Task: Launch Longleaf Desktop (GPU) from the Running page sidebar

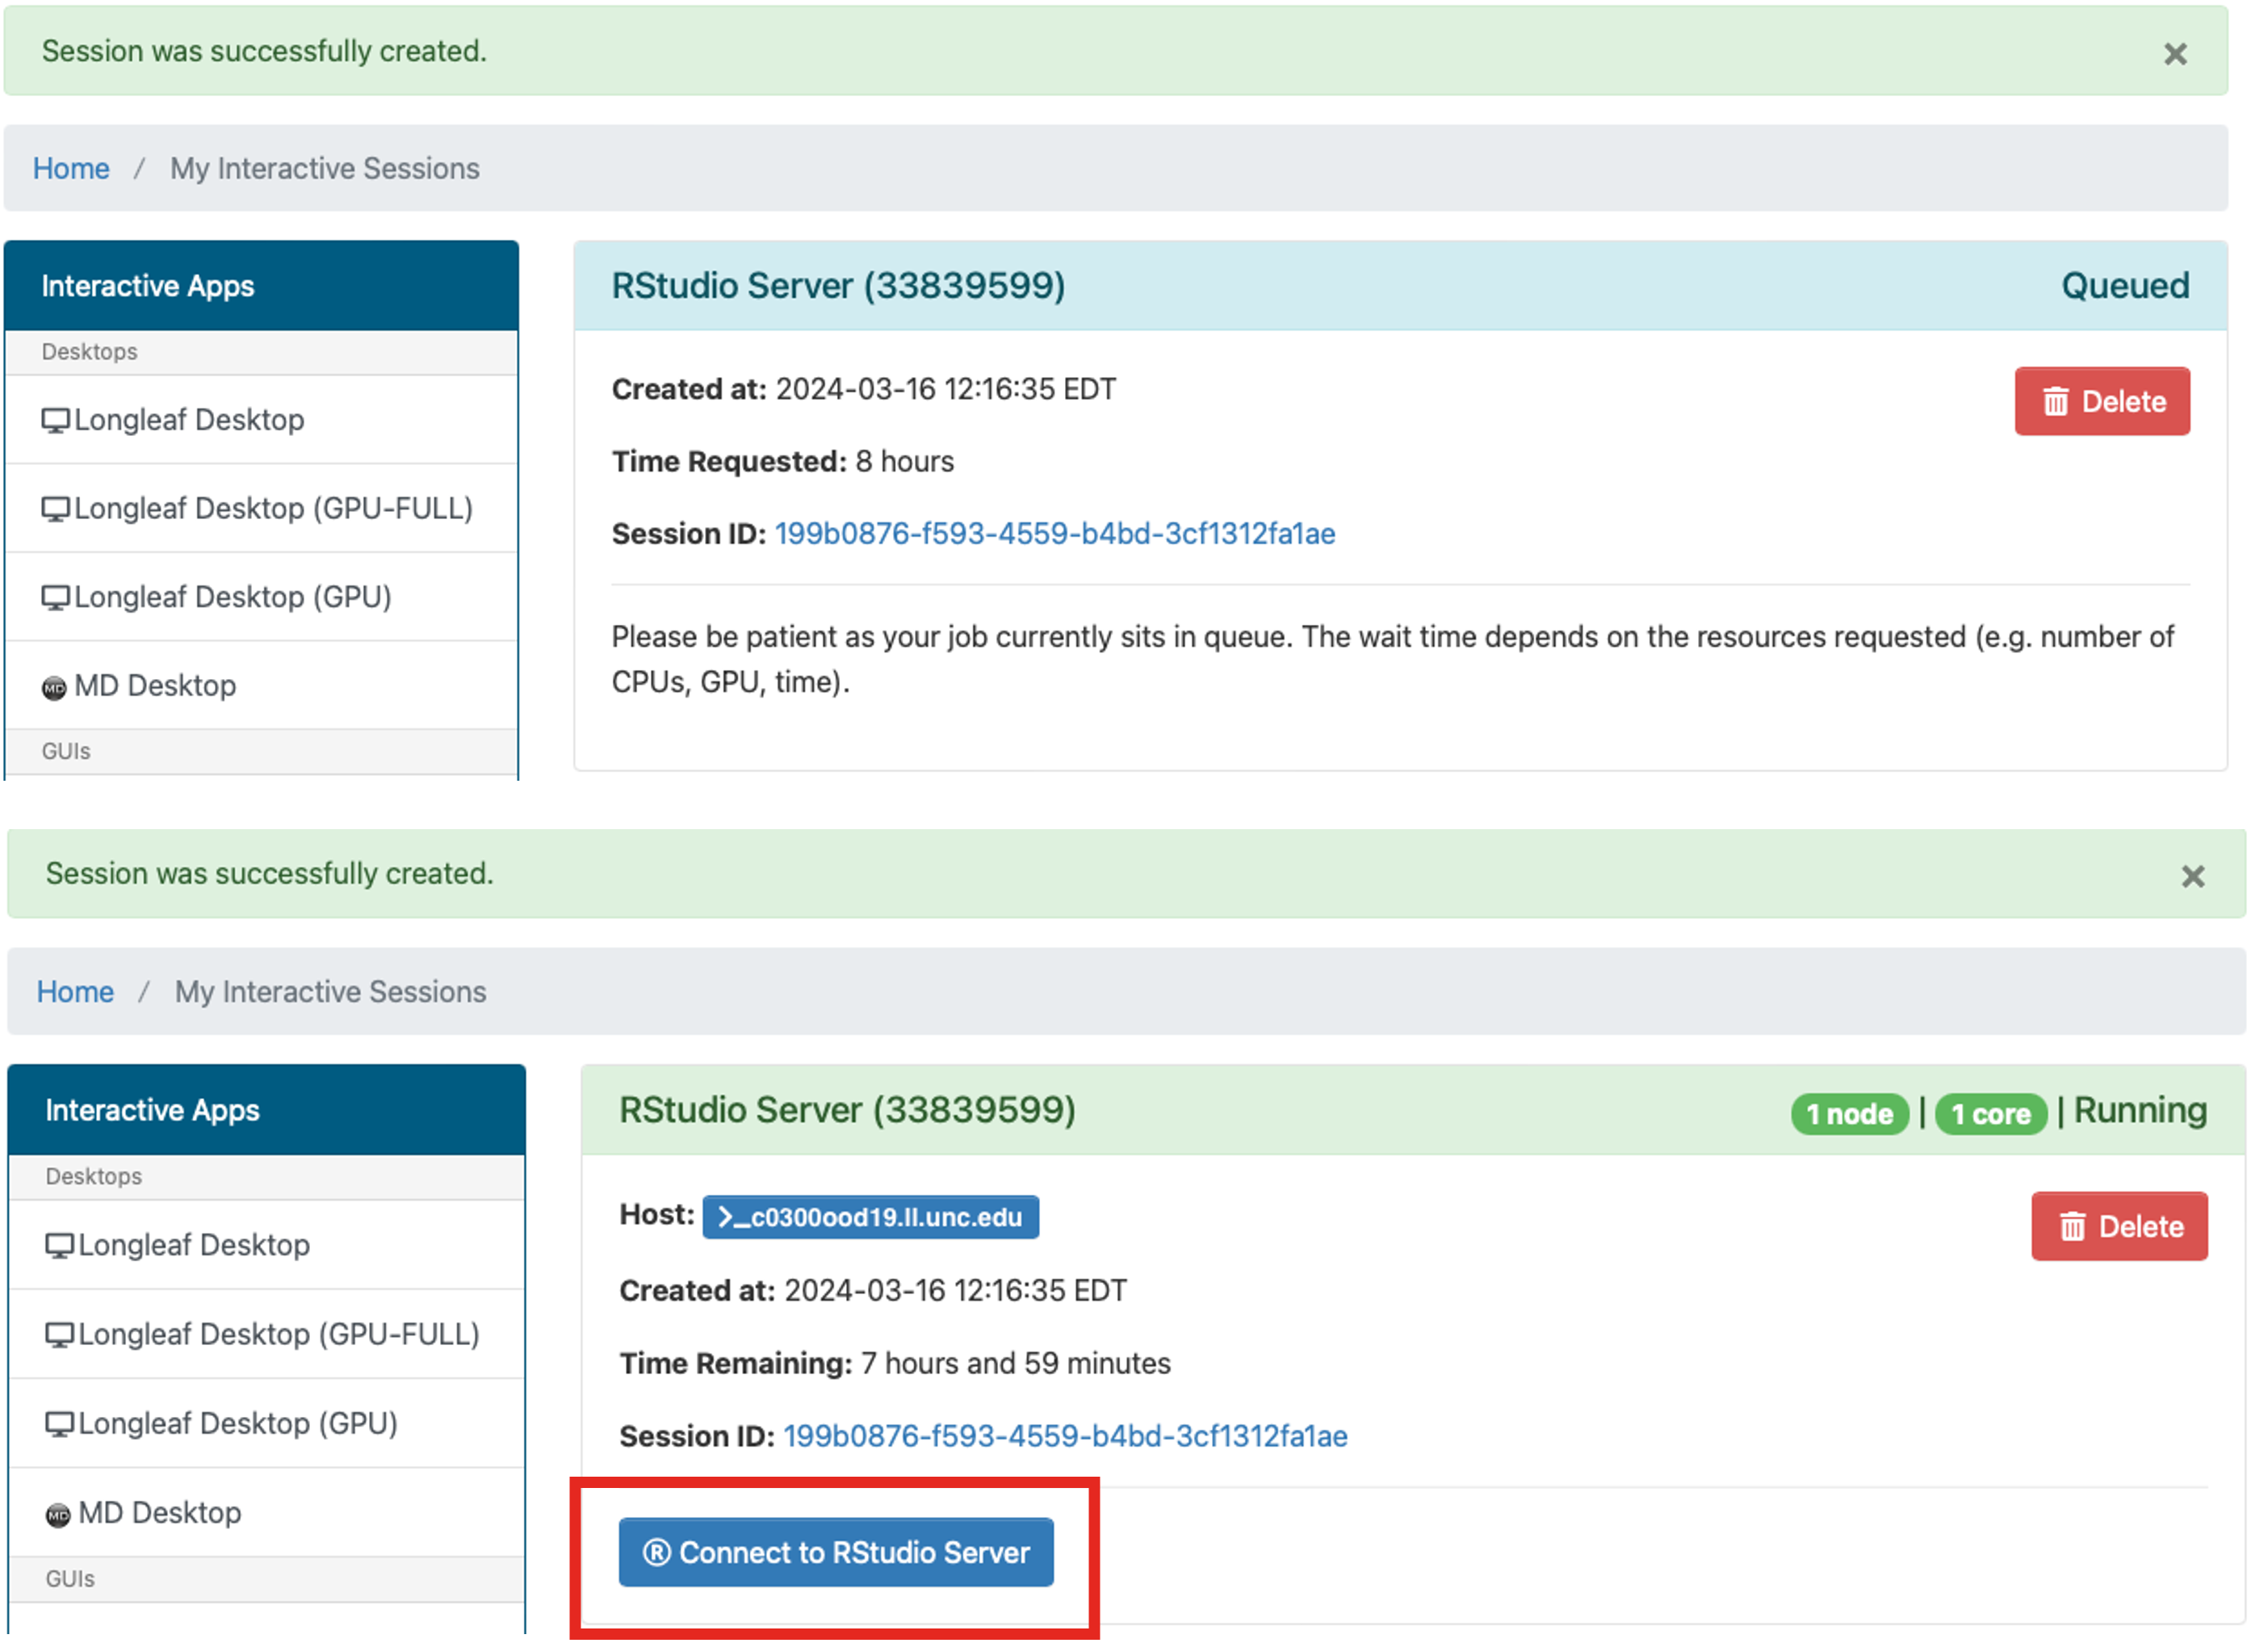Action: (x=267, y=1424)
